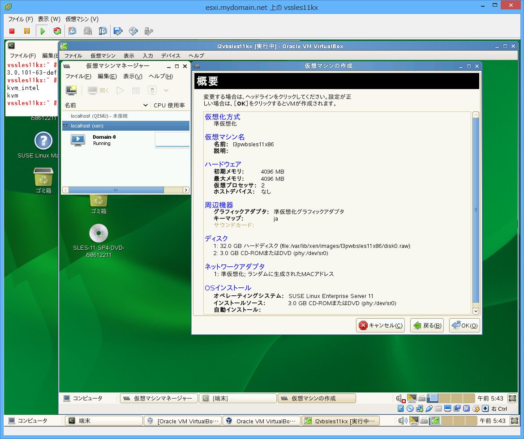Click VirtualBox shared folders status icon
Image resolution: width=524 pixels, height=439 pixels.
[x=438, y=409]
